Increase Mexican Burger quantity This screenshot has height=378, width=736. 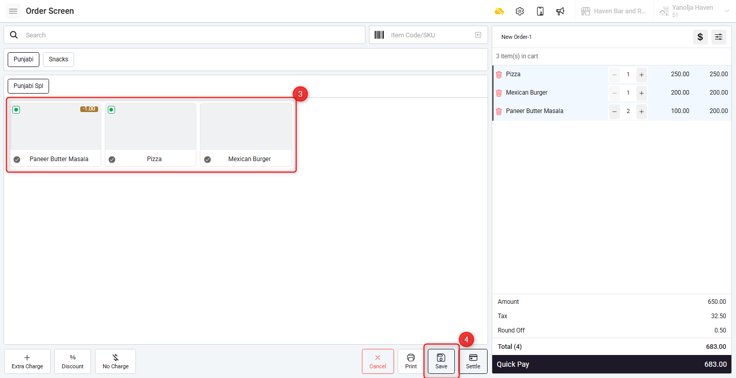point(641,93)
